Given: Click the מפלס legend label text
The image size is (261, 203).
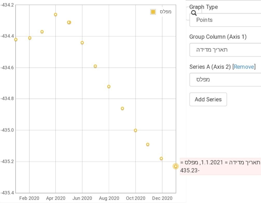Looking at the screenshot, I should tap(165, 12).
